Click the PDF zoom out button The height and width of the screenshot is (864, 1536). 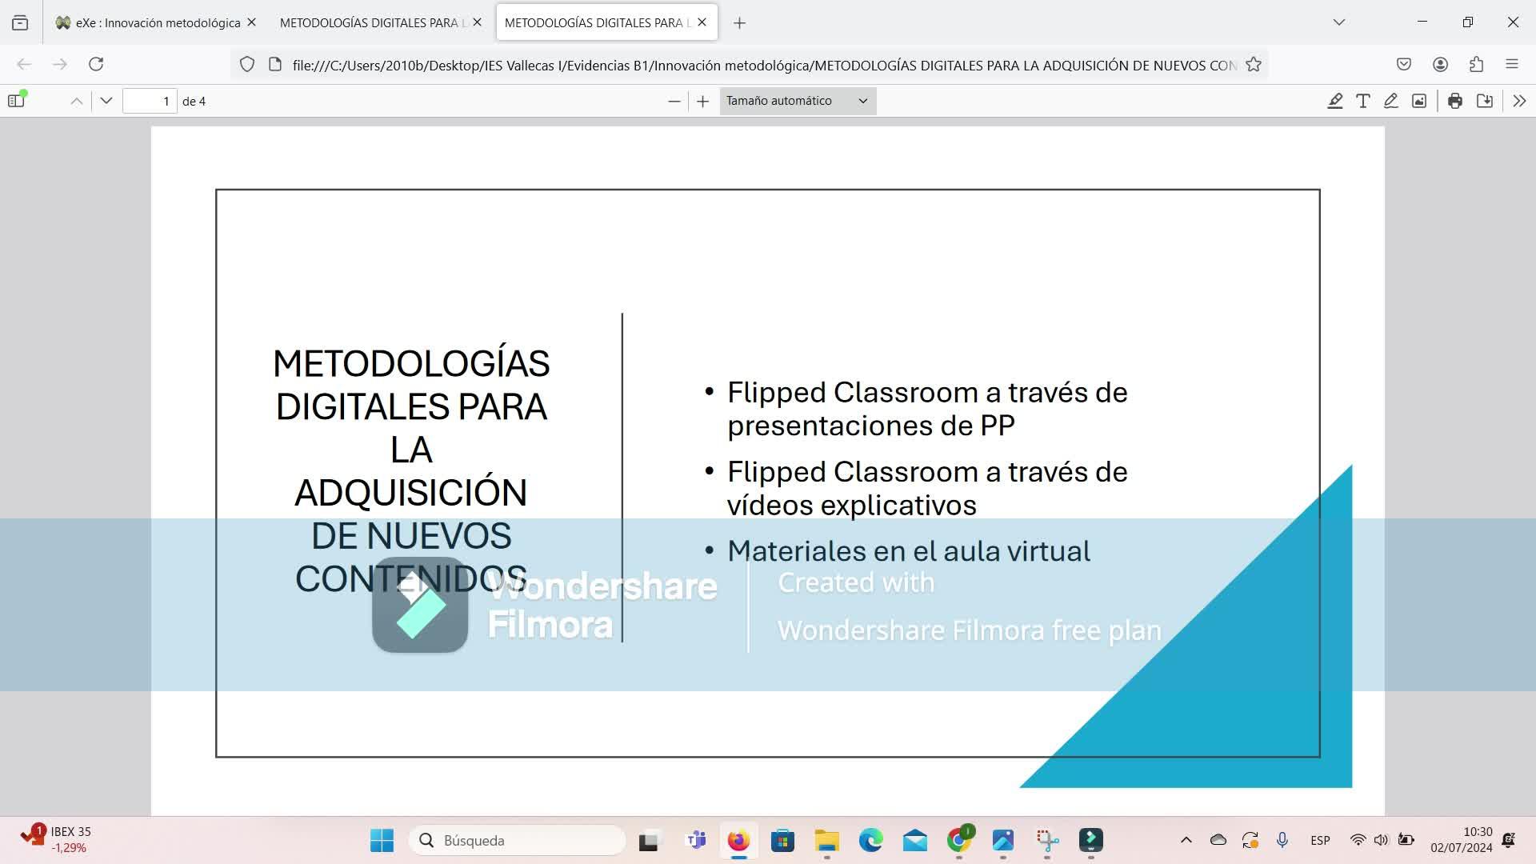click(x=674, y=101)
